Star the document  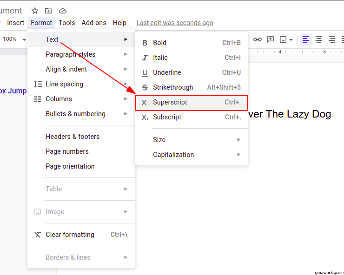(x=35, y=11)
